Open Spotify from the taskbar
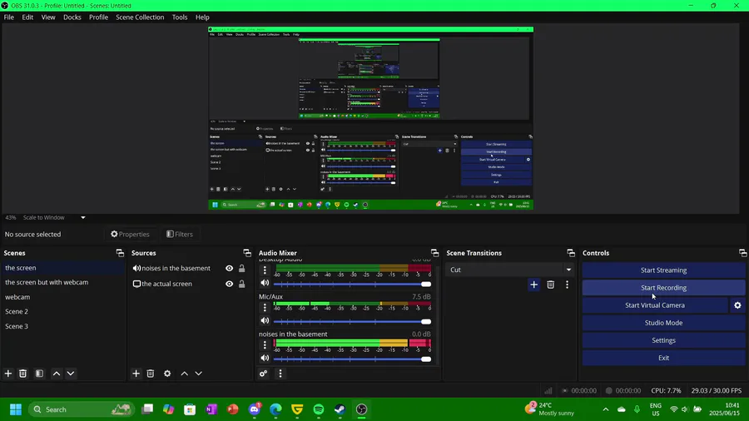 pyautogui.click(x=319, y=409)
